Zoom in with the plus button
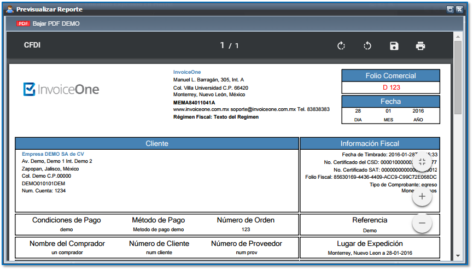 click(x=422, y=196)
